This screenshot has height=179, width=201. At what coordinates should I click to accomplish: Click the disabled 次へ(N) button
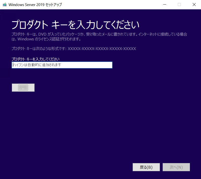click(x=176, y=167)
